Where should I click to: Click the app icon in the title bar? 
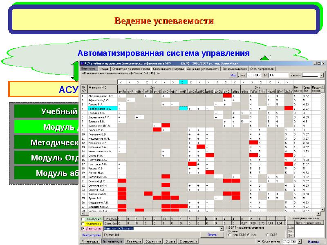82,63
